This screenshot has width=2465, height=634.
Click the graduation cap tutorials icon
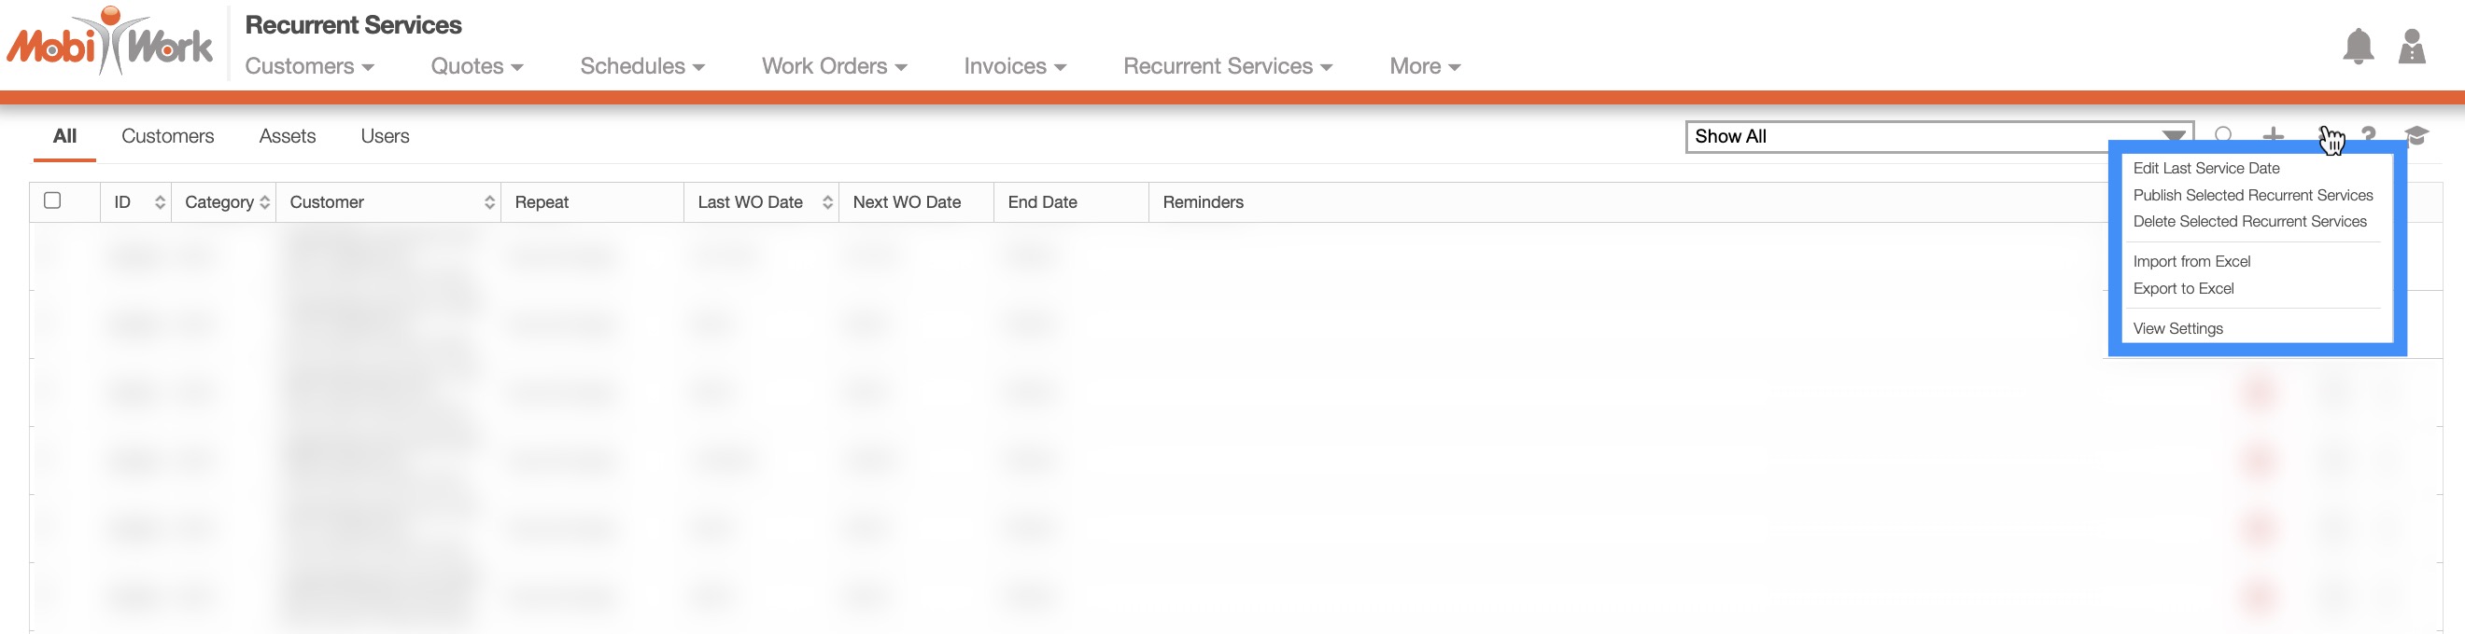(2416, 135)
